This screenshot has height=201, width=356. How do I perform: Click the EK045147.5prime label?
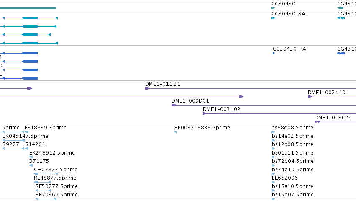pos(25,136)
